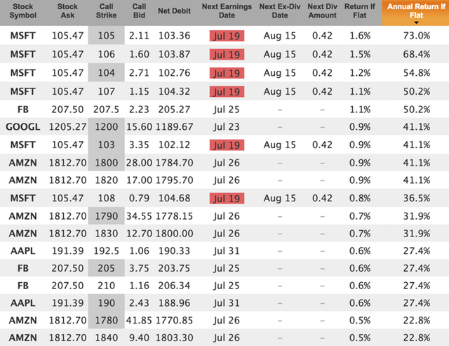Sort by Next Div Amount header
Screen dimensions: 449x346
click(x=323, y=11)
